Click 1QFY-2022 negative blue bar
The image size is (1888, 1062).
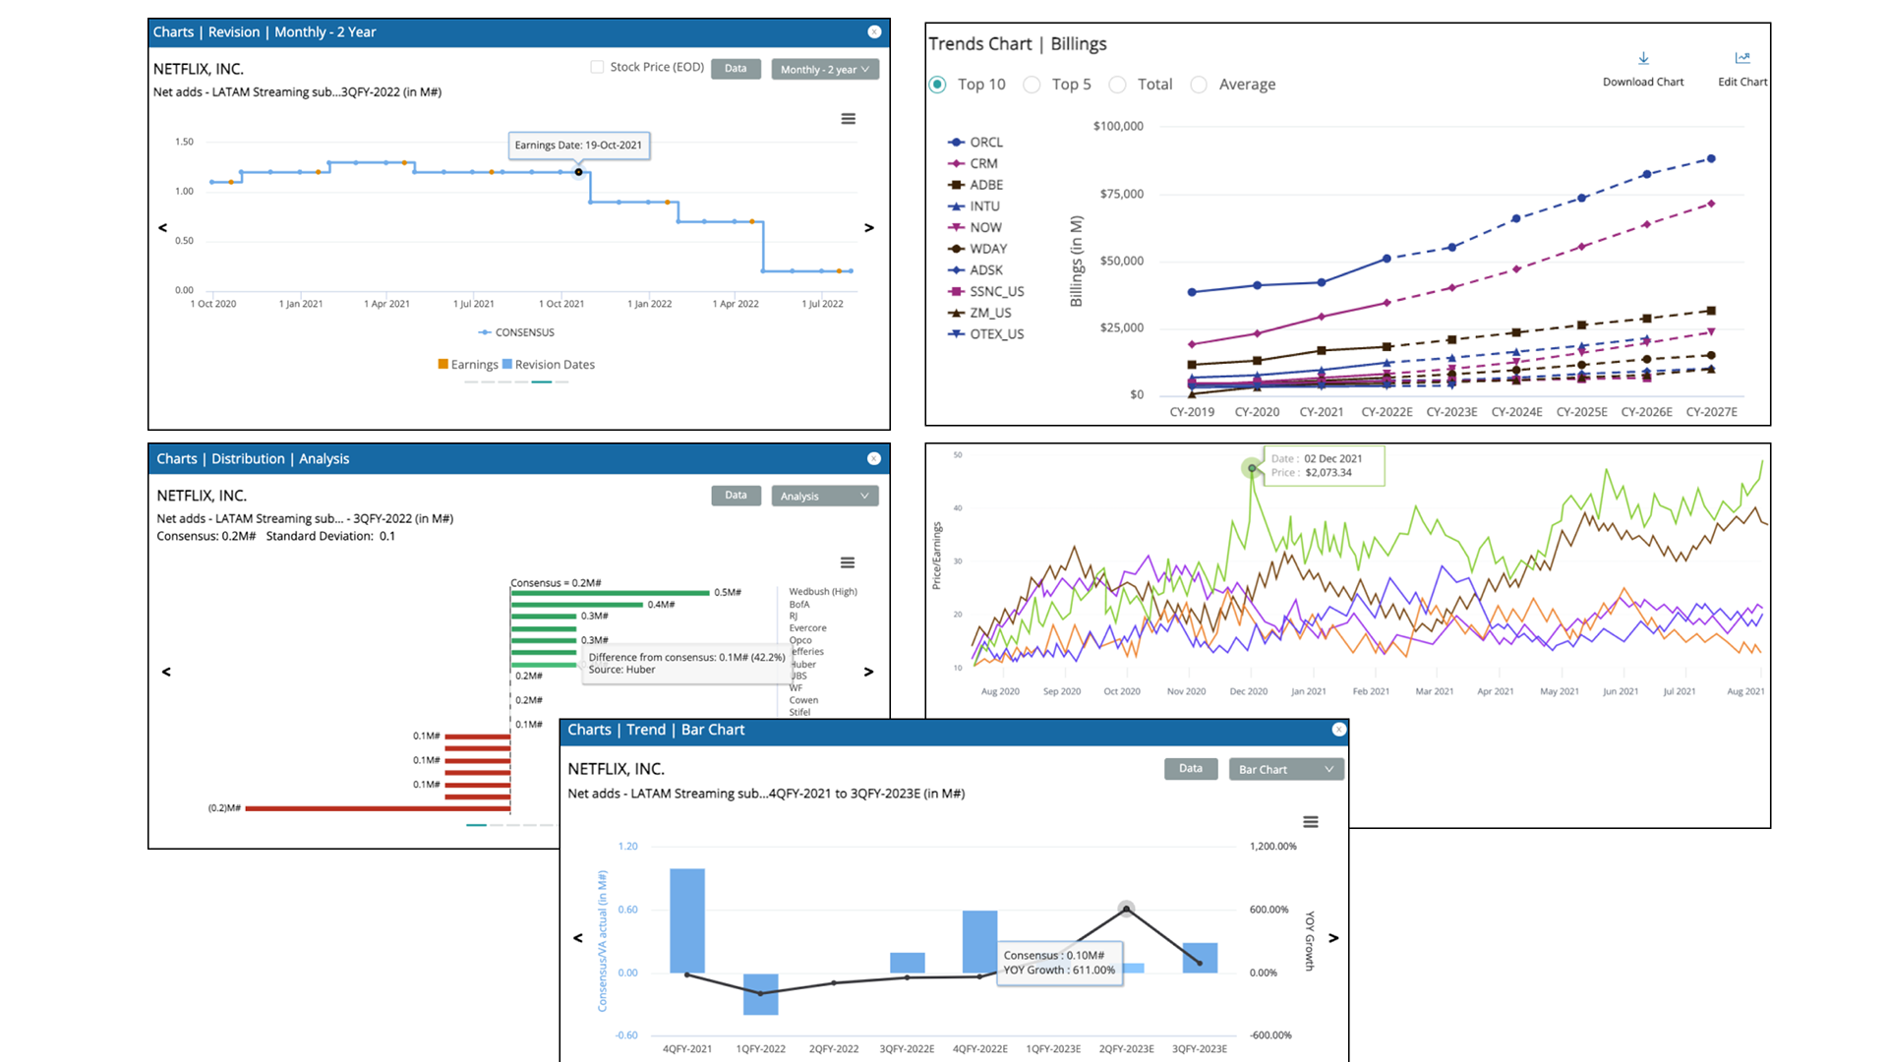click(x=760, y=994)
